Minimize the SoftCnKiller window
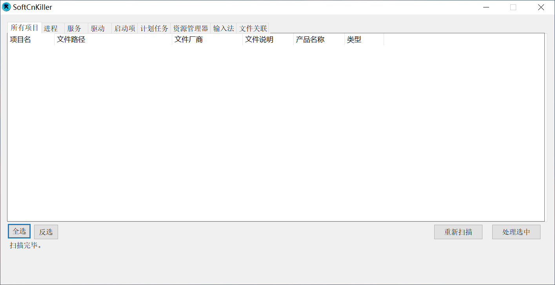Screen dimensions: 555x285 (x=486, y=7)
